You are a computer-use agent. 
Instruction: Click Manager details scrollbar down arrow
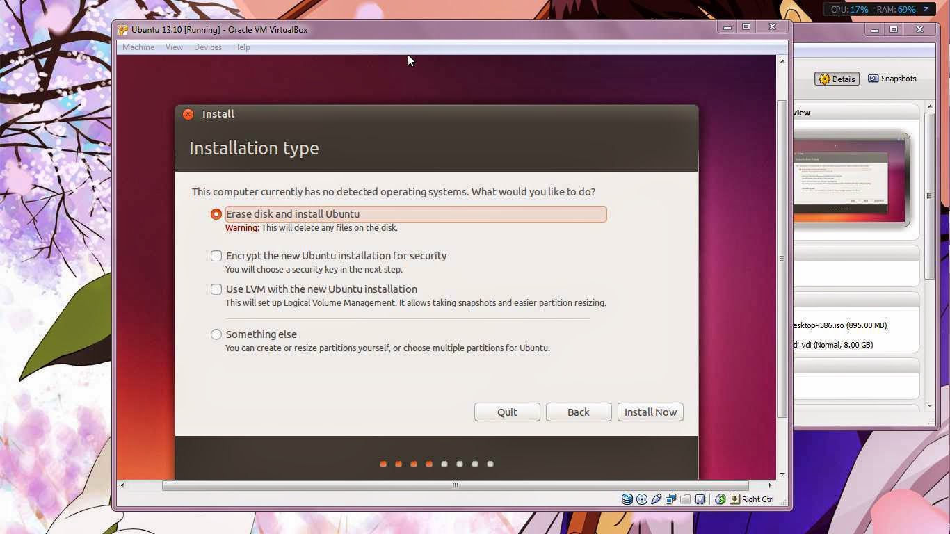pyautogui.click(x=930, y=405)
